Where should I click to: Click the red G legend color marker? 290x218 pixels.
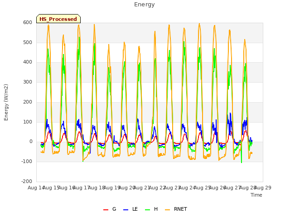pos(106,210)
